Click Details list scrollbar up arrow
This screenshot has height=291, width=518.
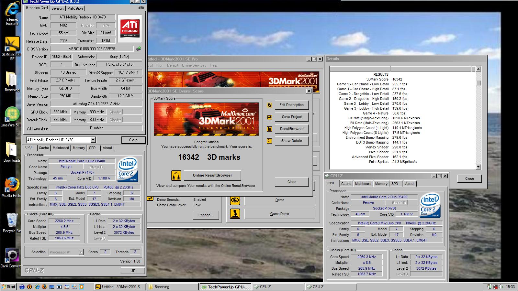tap(479, 69)
